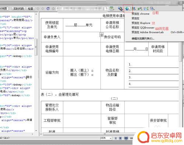Click the 搬入（搬上） line in the table

click(x=82, y=70)
